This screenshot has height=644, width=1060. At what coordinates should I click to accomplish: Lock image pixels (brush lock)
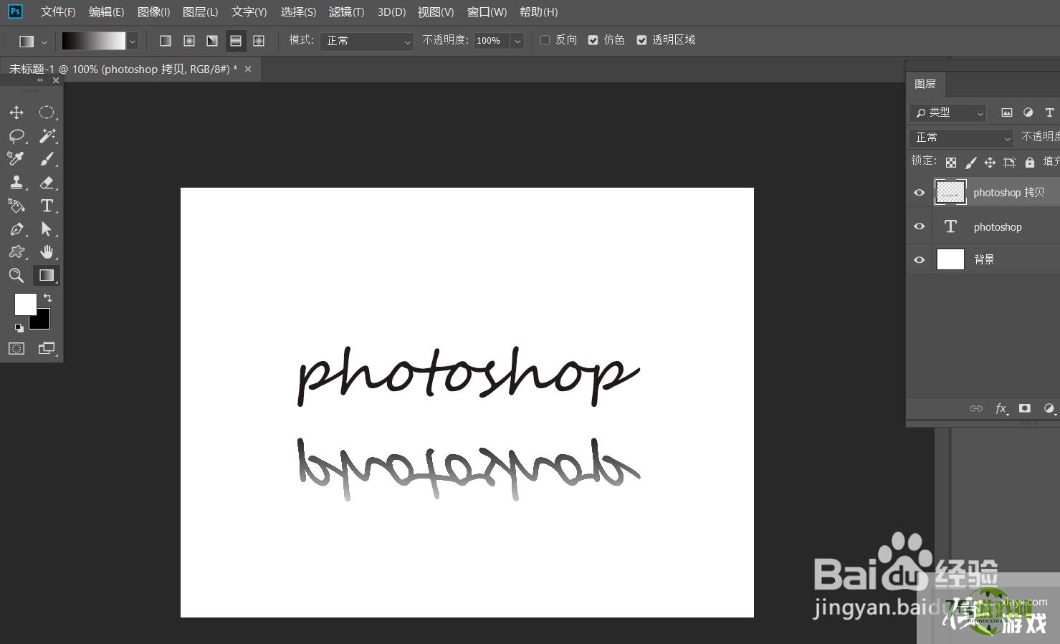click(970, 163)
